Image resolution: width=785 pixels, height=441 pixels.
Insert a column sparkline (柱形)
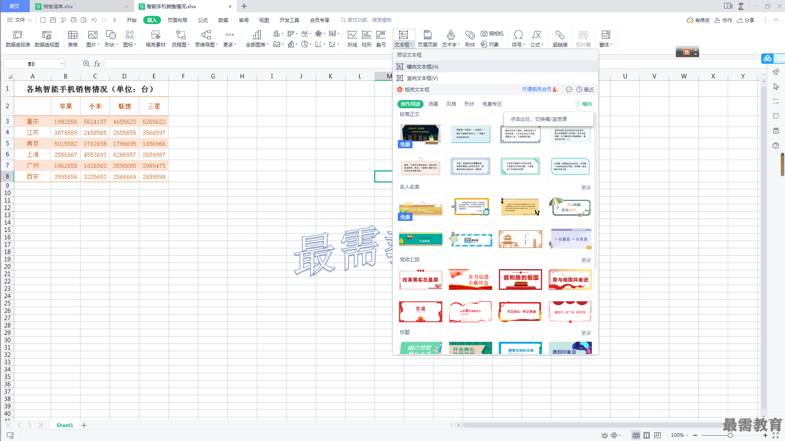tap(367, 39)
